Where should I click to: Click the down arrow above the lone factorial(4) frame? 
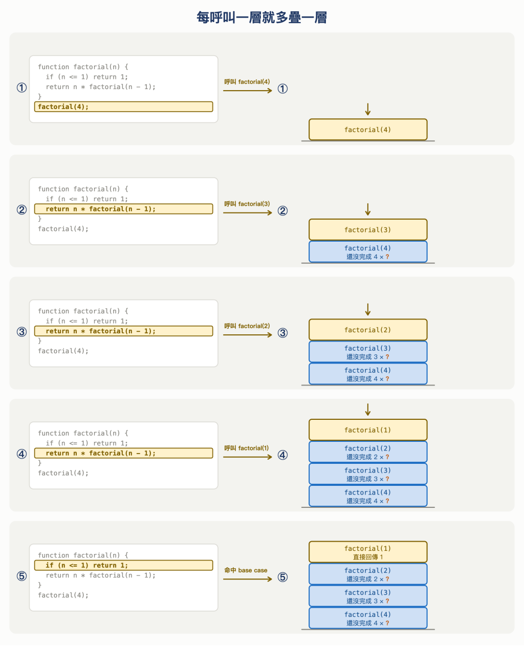tap(367, 109)
